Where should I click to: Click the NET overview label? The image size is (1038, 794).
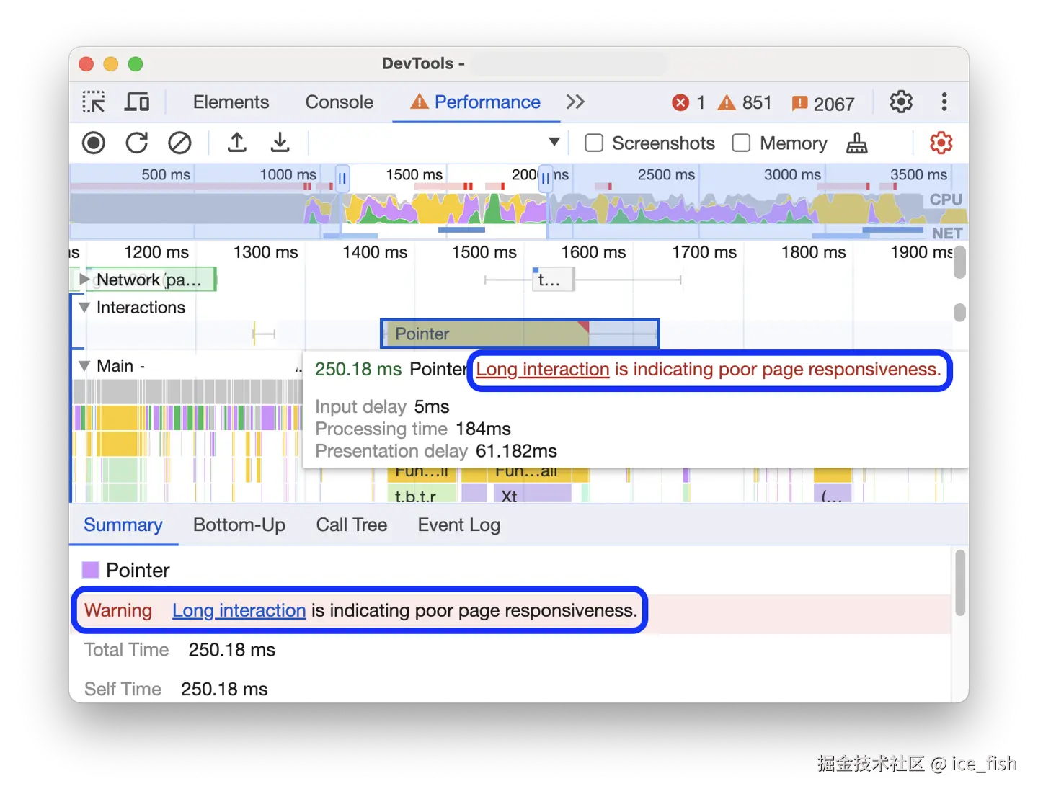pyautogui.click(x=947, y=233)
